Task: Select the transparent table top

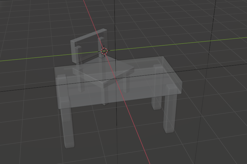Action: [118, 82]
